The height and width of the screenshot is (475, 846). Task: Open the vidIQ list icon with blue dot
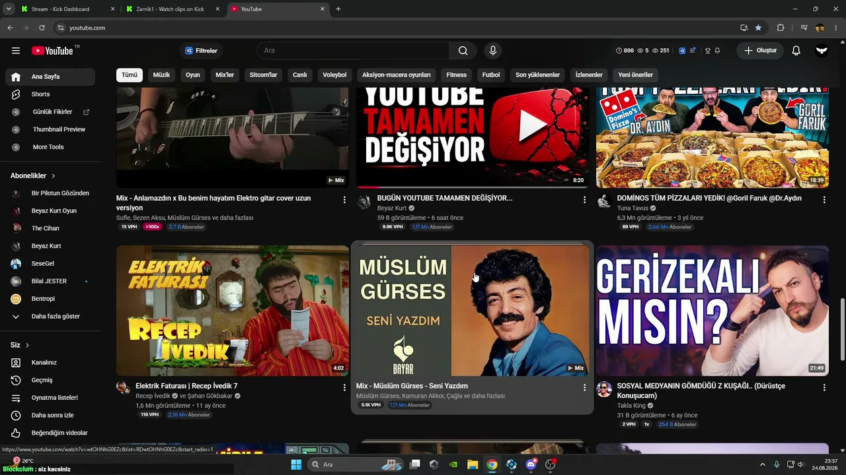(693, 51)
